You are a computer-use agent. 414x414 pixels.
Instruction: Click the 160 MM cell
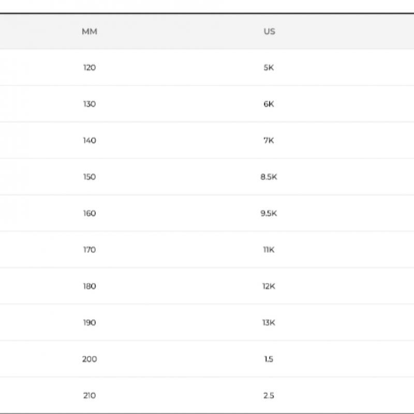pyautogui.click(x=90, y=213)
